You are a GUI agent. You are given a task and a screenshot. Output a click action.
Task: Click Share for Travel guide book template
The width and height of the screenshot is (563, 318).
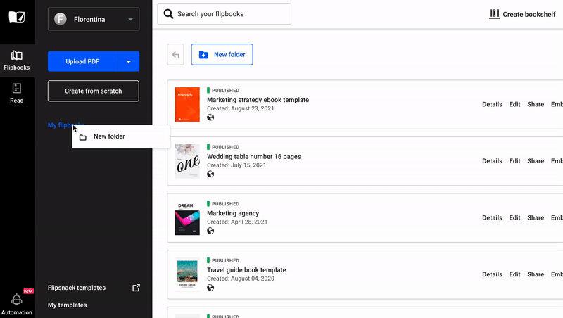[x=536, y=274]
